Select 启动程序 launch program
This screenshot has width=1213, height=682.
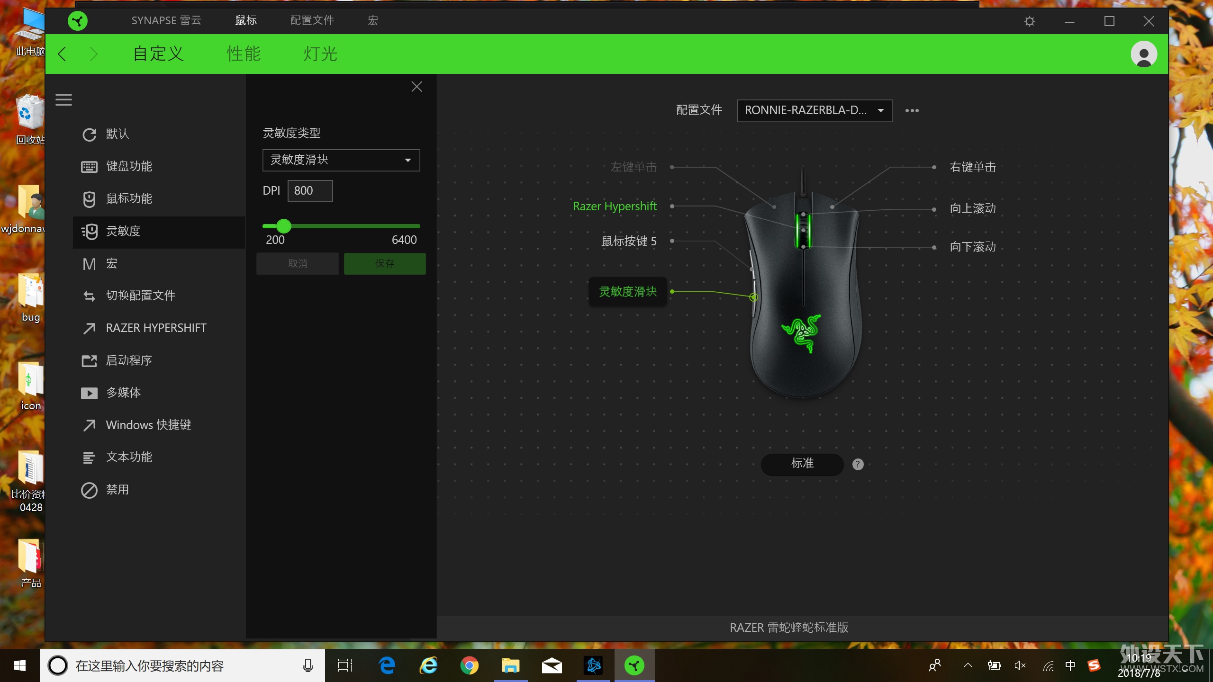tap(159, 361)
